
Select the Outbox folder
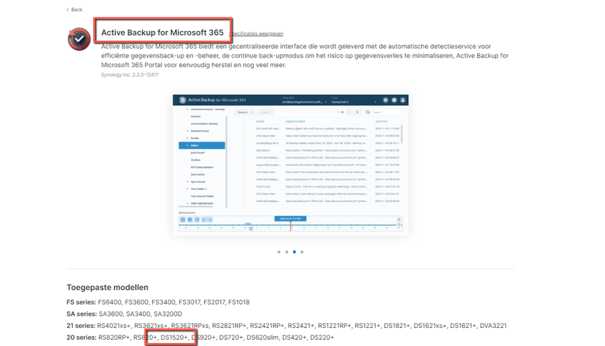196,160
